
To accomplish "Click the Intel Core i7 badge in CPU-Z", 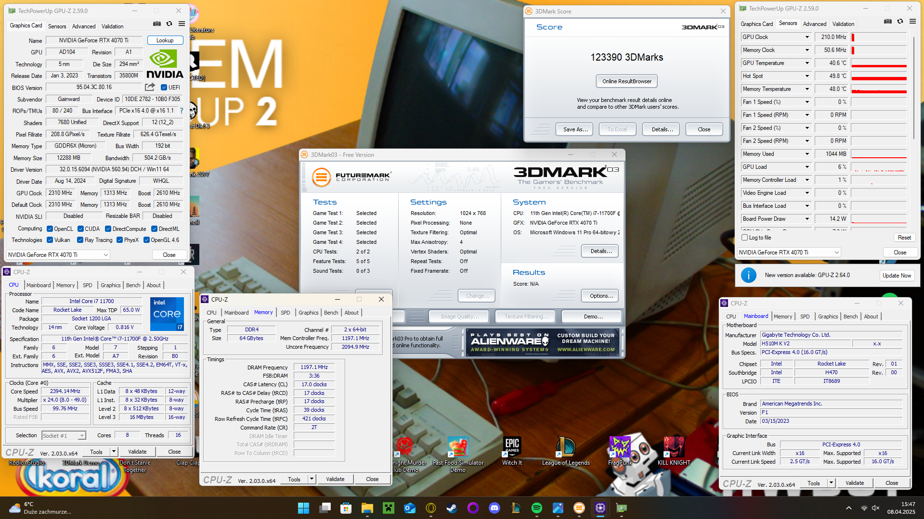I will click(x=167, y=314).
